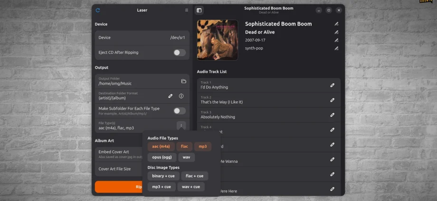Click the refresh disc icon in Laser header
Screen dimensions: 437x201
click(97, 10)
